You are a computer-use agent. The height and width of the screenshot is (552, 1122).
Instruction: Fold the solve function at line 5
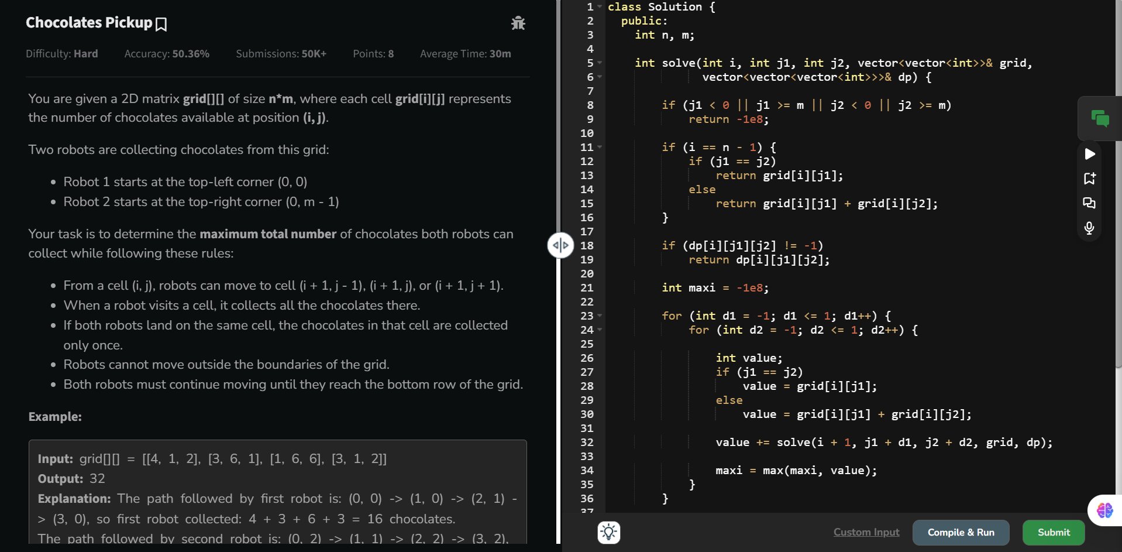tap(600, 63)
